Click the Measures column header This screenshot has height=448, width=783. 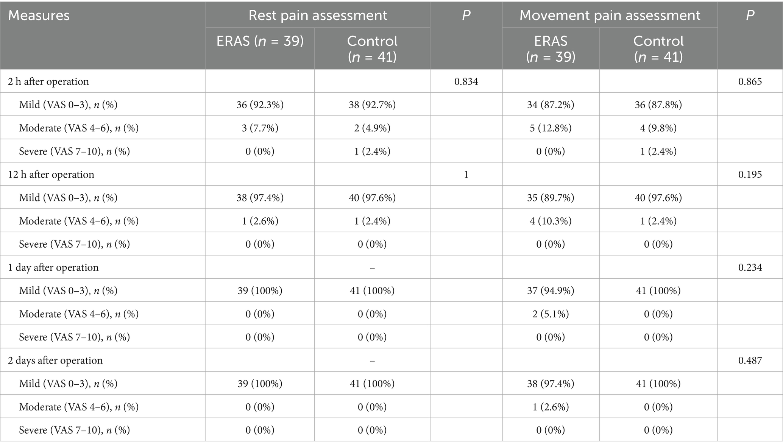39,16
